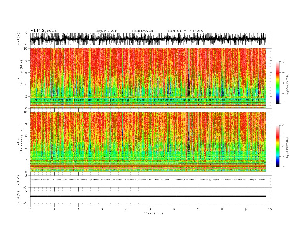Click the "10" kHz tick on ch.1 spectrogram
The width and height of the screenshot is (304, 235).
26,48
